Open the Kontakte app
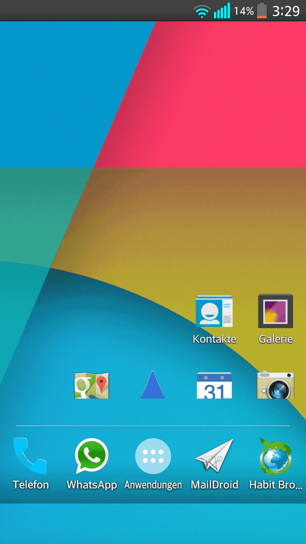 click(x=214, y=311)
